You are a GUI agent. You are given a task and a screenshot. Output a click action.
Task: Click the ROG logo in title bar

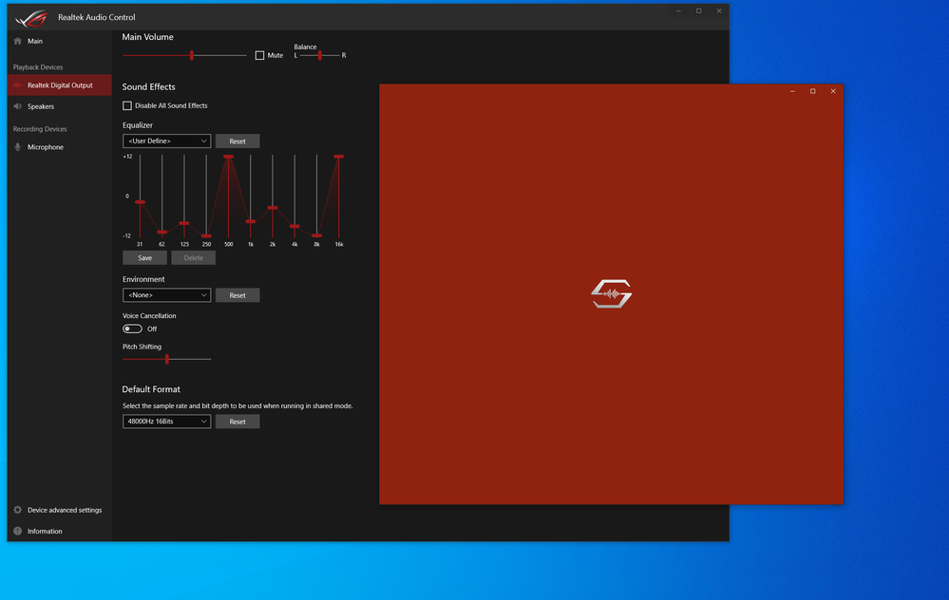click(x=31, y=18)
